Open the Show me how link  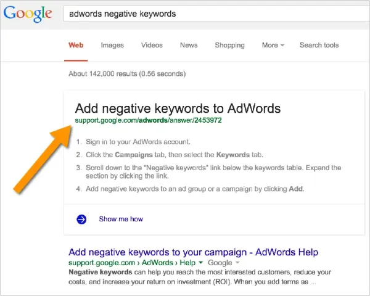(121, 219)
